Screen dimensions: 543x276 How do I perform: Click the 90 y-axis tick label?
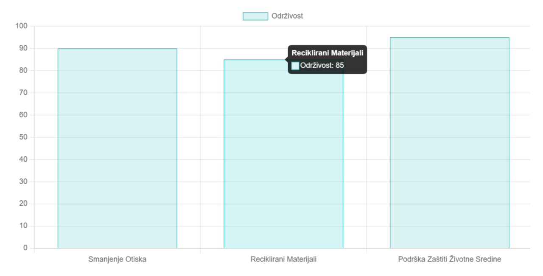tap(23, 48)
